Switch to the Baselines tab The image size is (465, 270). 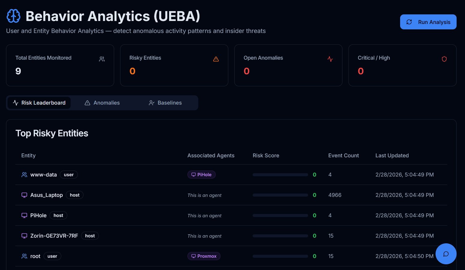(165, 103)
